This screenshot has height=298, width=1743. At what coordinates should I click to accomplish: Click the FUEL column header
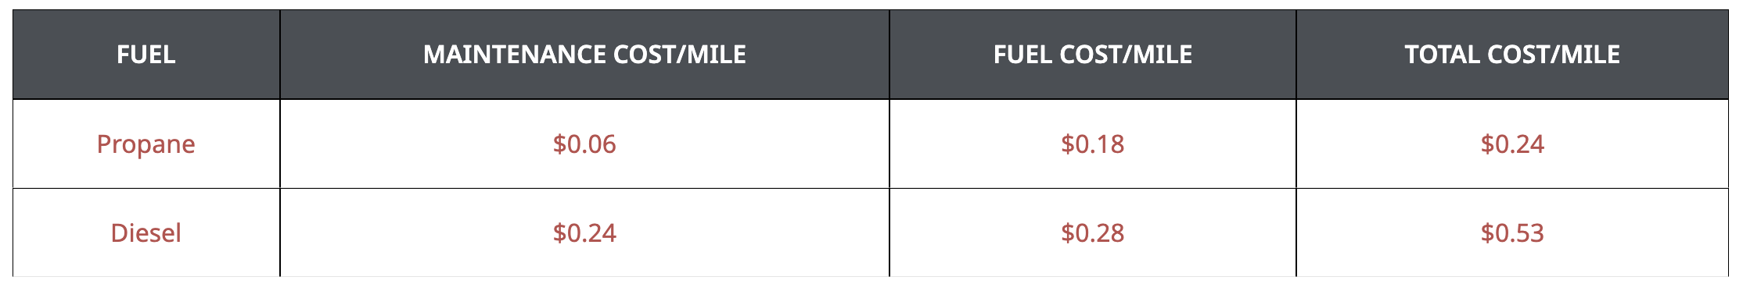click(146, 55)
